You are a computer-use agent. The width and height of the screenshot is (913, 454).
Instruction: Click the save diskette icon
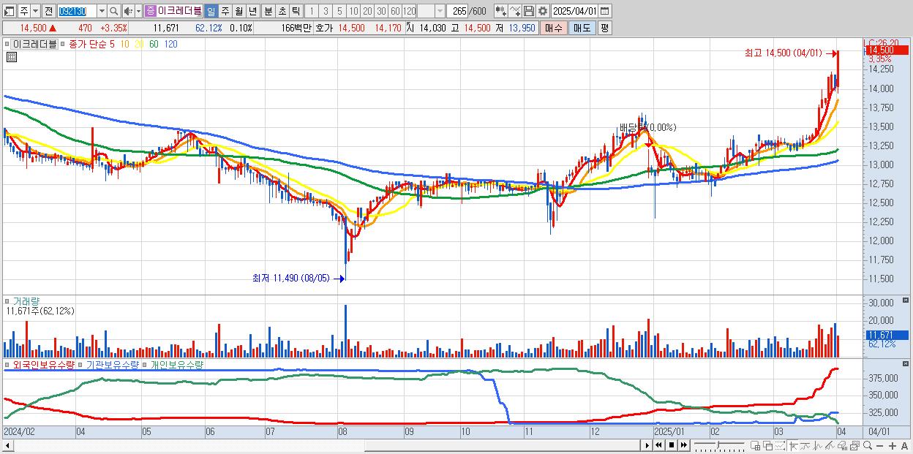pos(529,11)
